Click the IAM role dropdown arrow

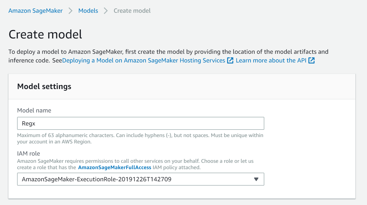click(x=256, y=179)
